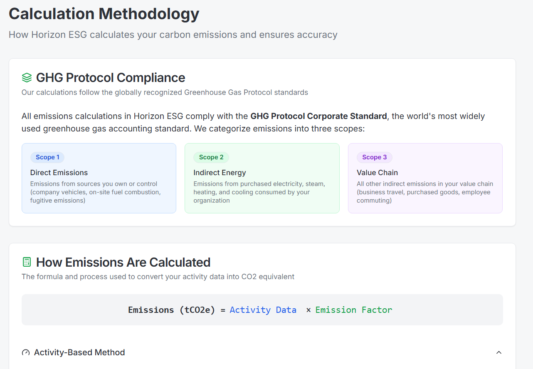Image resolution: width=533 pixels, height=369 pixels.
Task: Click the Scope 3 description about business travel
Action: [x=425, y=192]
